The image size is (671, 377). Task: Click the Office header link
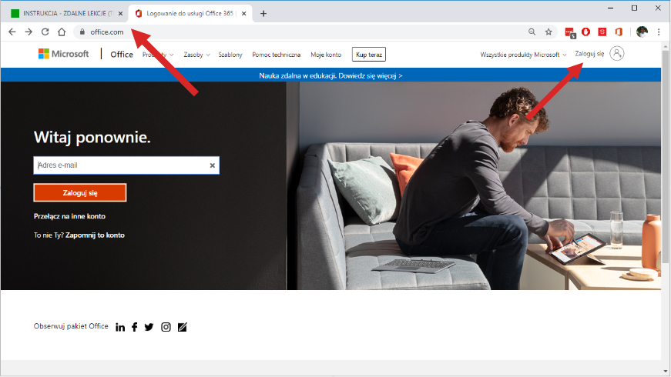pos(122,55)
